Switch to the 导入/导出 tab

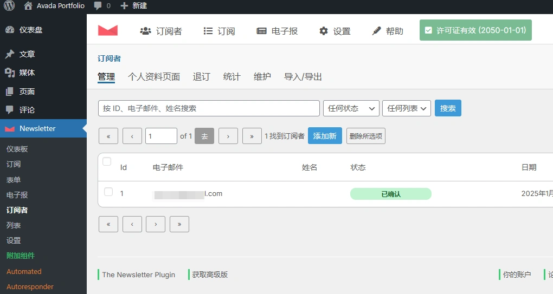click(x=303, y=77)
